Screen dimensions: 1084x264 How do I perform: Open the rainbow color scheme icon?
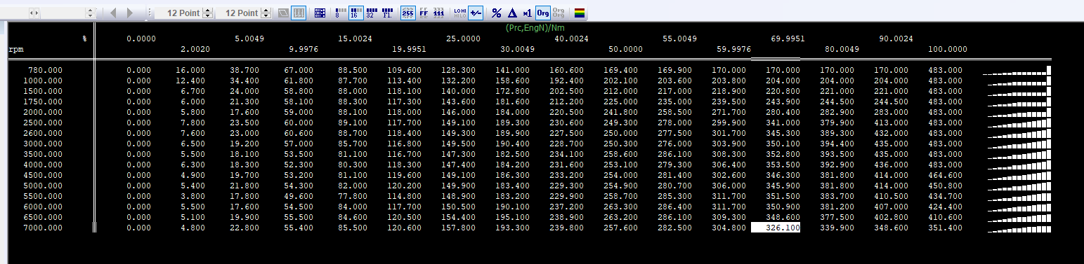click(580, 13)
